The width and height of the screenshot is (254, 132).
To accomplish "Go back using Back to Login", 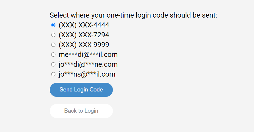I will coord(81,111).
